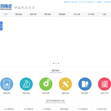111x111 pixels.
Task: Select the active red carousel dot
Action: coord(56,63)
